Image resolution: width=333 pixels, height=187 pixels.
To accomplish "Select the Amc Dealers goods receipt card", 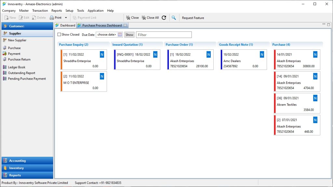I will point(244,60).
